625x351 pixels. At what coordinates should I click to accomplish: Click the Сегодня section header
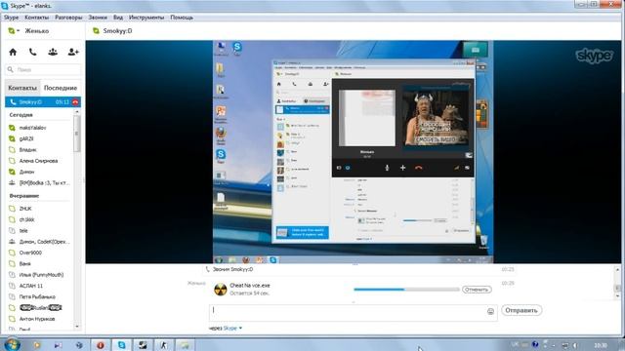pos(21,115)
